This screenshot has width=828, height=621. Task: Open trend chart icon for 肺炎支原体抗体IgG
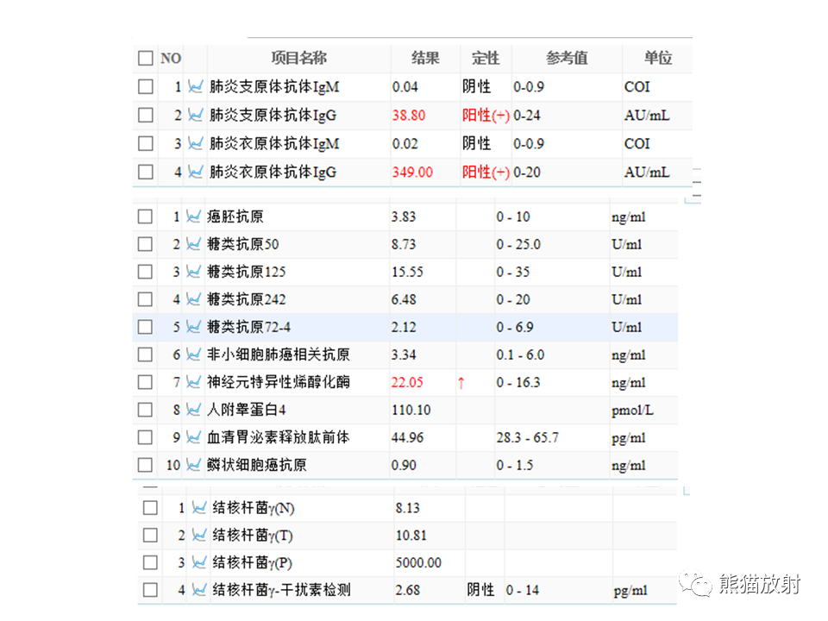pyautogui.click(x=196, y=115)
